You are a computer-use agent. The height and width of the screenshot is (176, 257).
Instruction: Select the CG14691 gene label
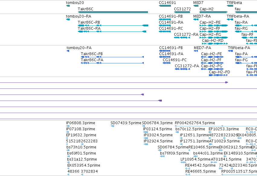[167, 3]
